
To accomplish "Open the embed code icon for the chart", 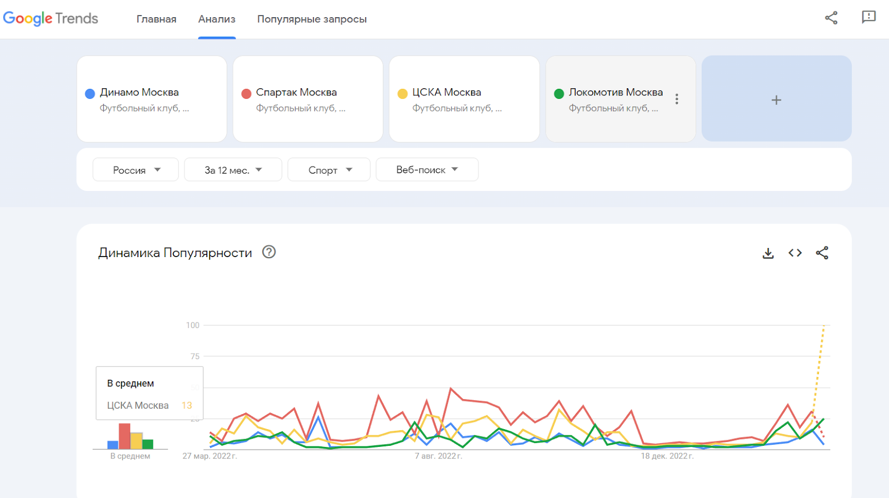I will tap(795, 253).
